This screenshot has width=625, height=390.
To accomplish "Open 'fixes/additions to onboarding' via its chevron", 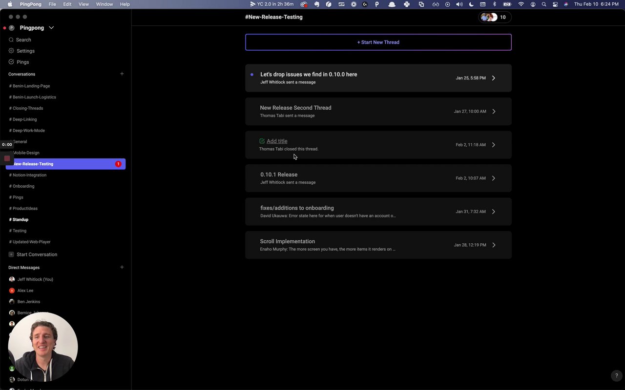I will click(x=494, y=212).
